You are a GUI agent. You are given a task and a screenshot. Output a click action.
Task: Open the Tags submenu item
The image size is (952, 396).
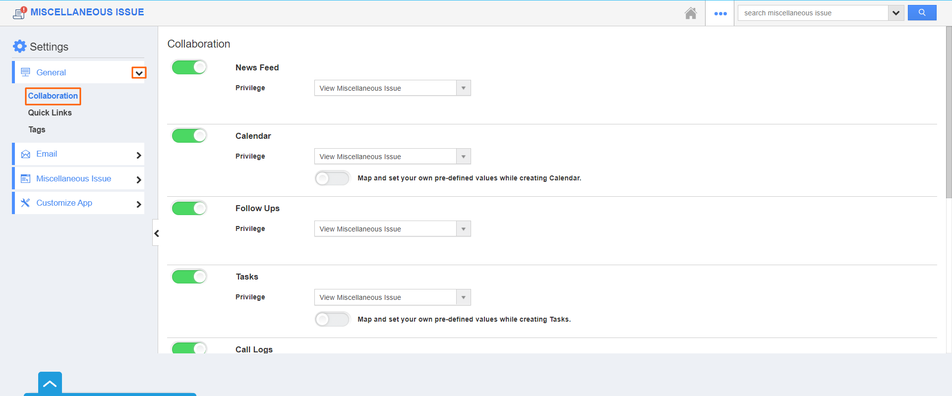pos(37,129)
